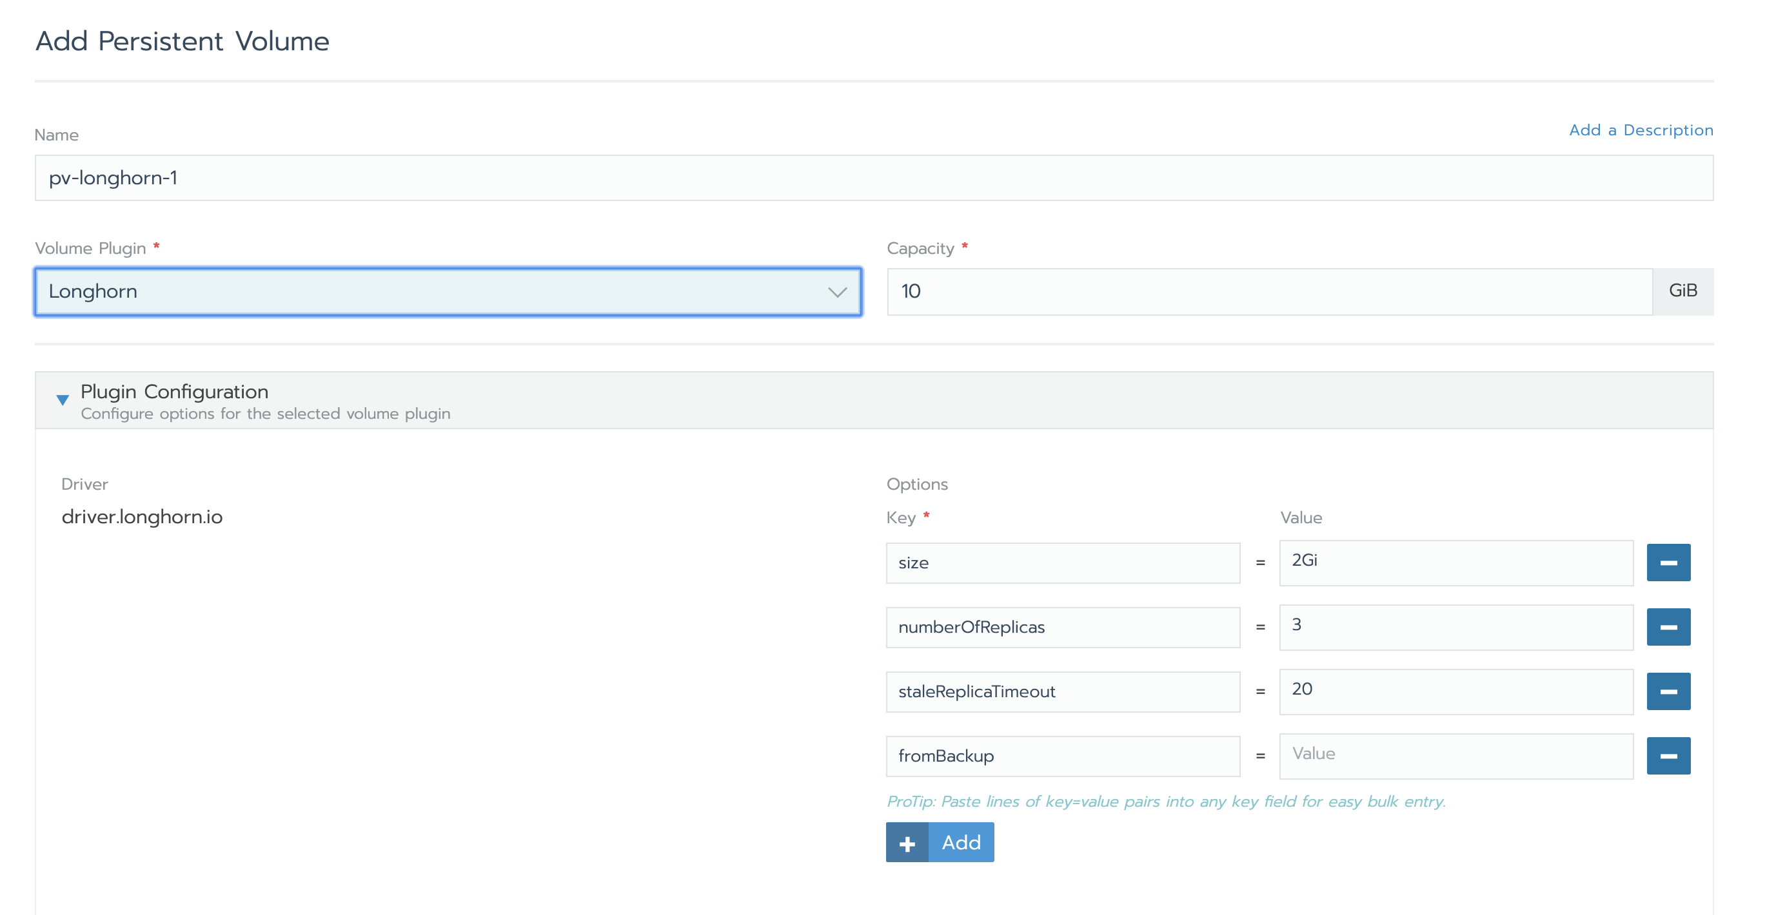The image size is (1776, 915).
Task: Click the Capacity input field
Action: 1268,291
